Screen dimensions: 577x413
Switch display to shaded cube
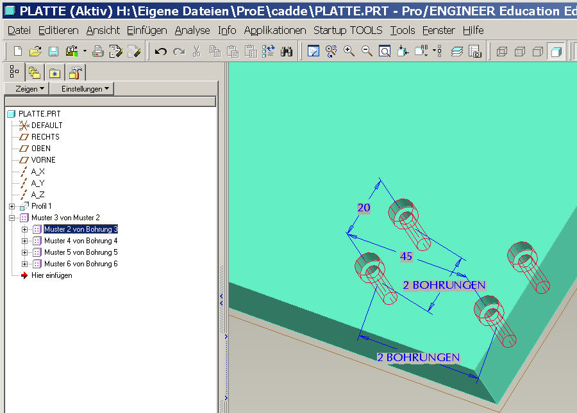[556, 51]
